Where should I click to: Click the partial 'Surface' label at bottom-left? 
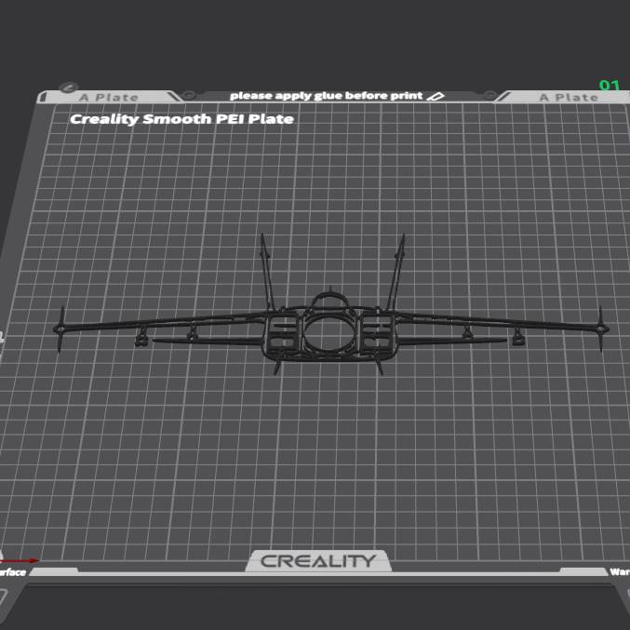pyautogui.click(x=13, y=572)
